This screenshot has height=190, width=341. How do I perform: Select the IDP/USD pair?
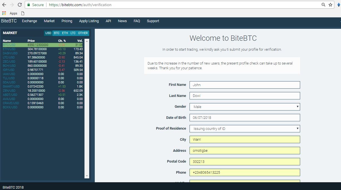tap(43, 70)
